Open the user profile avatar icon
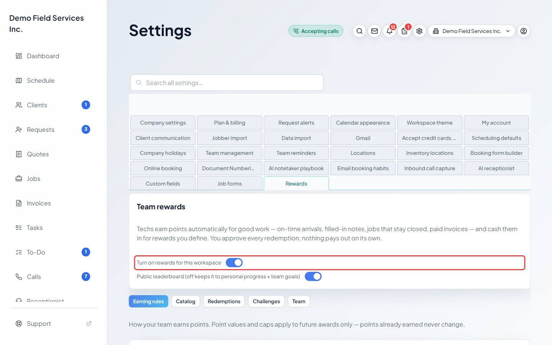 pos(524,31)
